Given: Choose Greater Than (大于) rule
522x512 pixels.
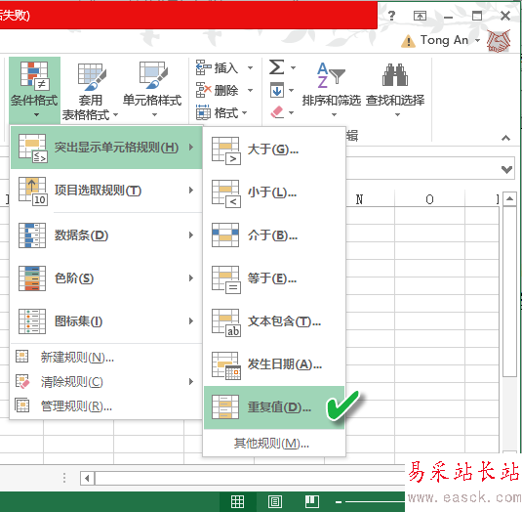Looking at the screenshot, I should pos(274,150).
